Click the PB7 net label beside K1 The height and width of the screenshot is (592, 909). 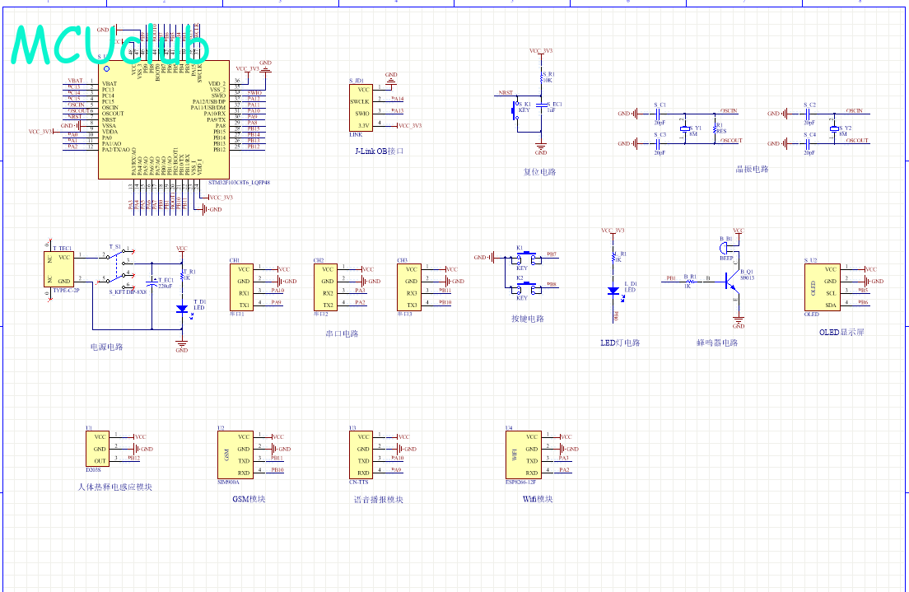tap(552, 254)
